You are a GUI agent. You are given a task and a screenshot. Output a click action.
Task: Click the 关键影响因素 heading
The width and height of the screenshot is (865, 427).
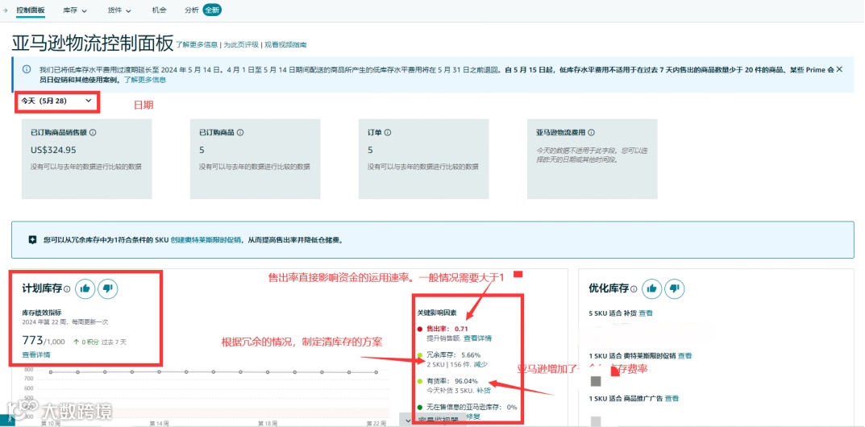coord(436,312)
